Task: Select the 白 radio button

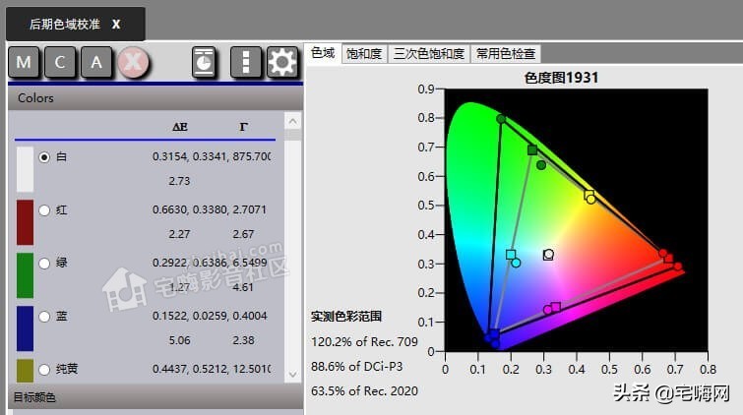Action: [x=44, y=157]
